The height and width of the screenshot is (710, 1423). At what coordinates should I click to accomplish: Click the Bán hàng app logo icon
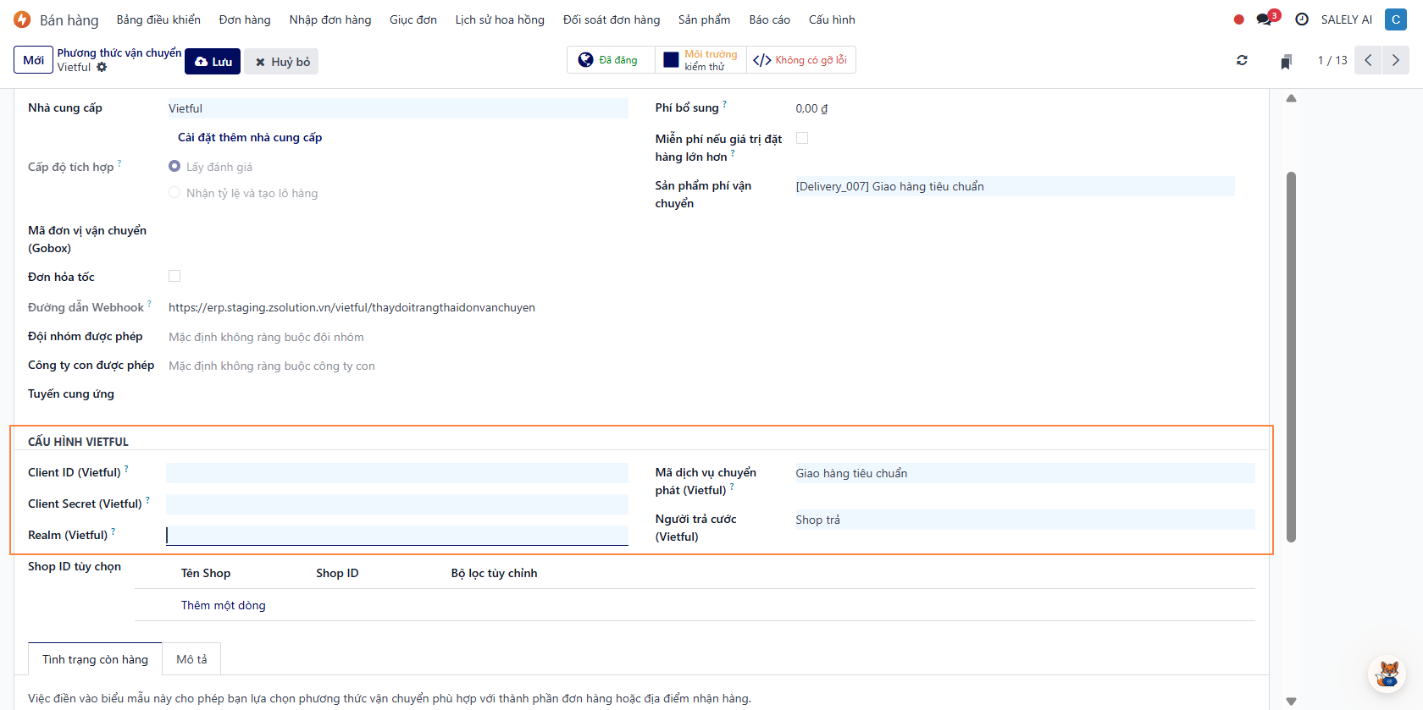(22, 19)
